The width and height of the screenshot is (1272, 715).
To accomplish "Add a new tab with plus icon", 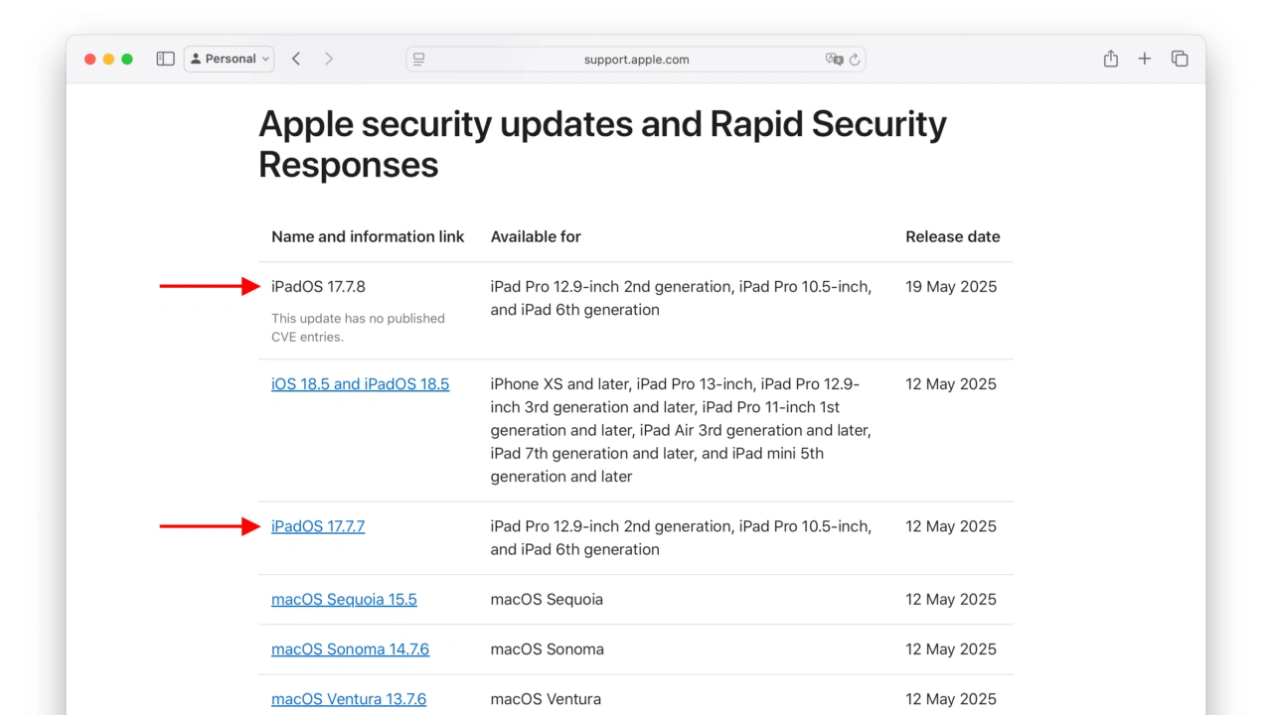I will point(1145,60).
